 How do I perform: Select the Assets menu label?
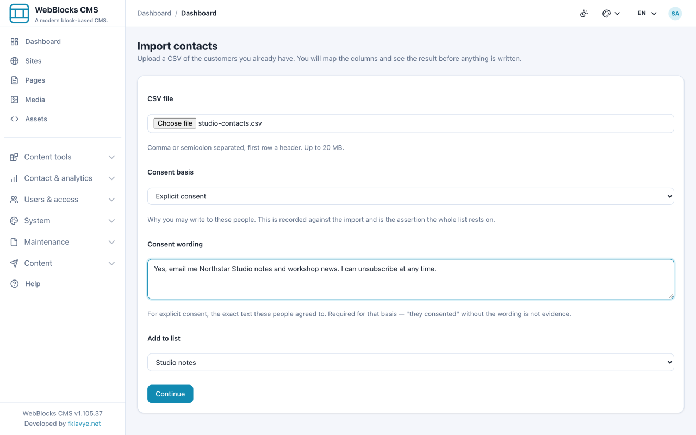click(36, 119)
